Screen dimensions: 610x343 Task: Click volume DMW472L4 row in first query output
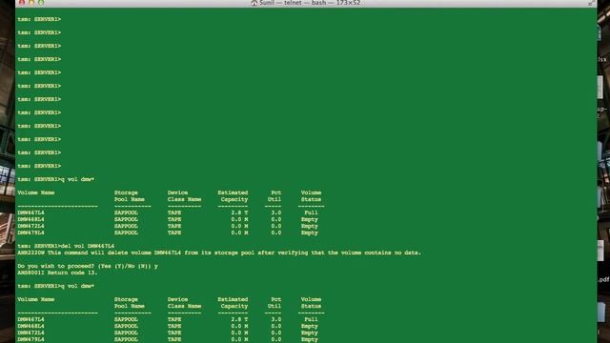[171, 226]
